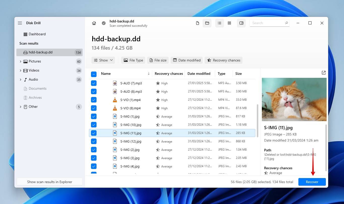Switch to list view icon
Image resolution: width=344 pixels, height=204 pixels.
point(219,23)
